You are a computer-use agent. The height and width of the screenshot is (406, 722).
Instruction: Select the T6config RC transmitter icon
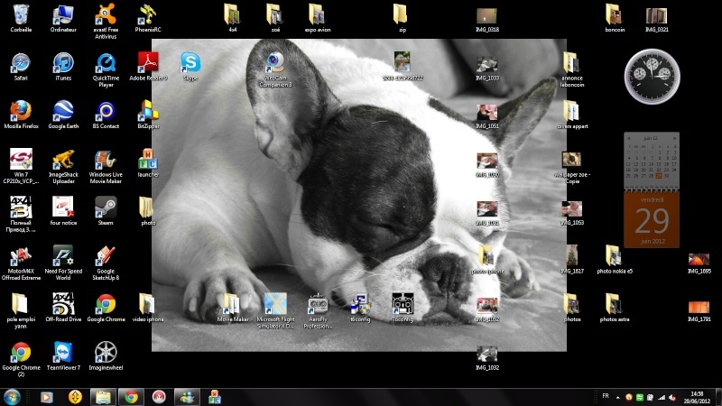(403, 307)
